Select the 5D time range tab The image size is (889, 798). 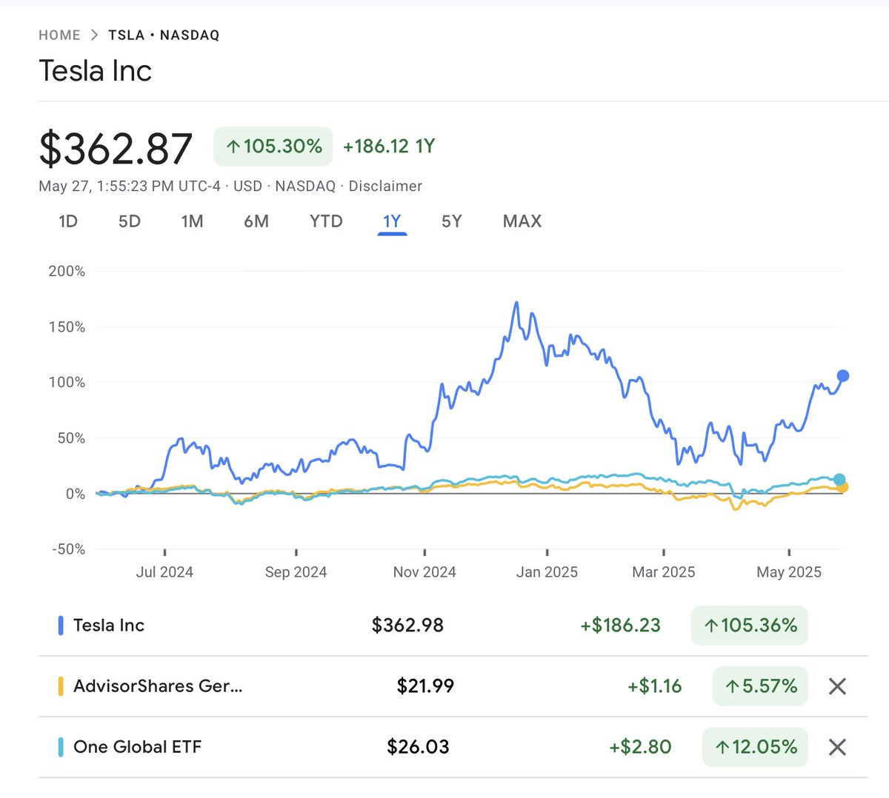[130, 221]
